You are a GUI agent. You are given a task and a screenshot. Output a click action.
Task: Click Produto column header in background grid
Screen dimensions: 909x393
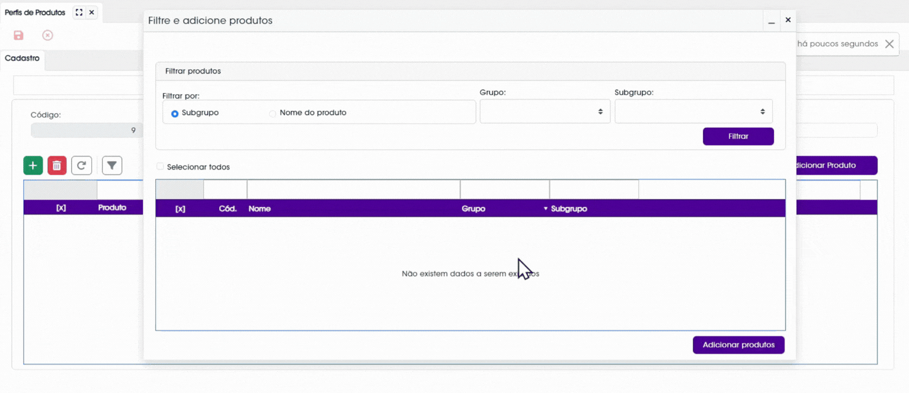coord(112,207)
